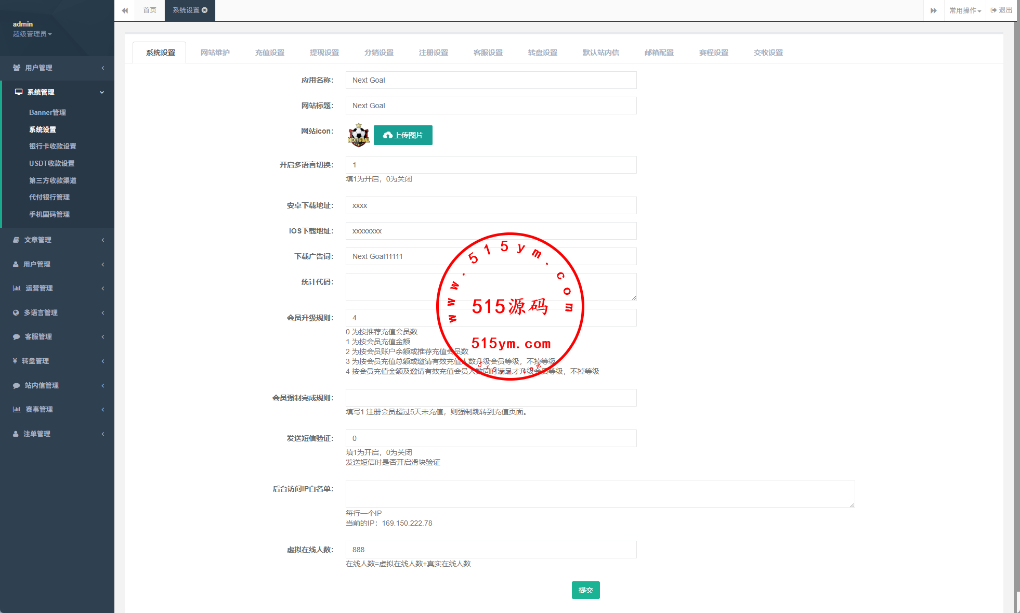
Task: Click the 多语言管理 globe icon
Action: coord(16,312)
